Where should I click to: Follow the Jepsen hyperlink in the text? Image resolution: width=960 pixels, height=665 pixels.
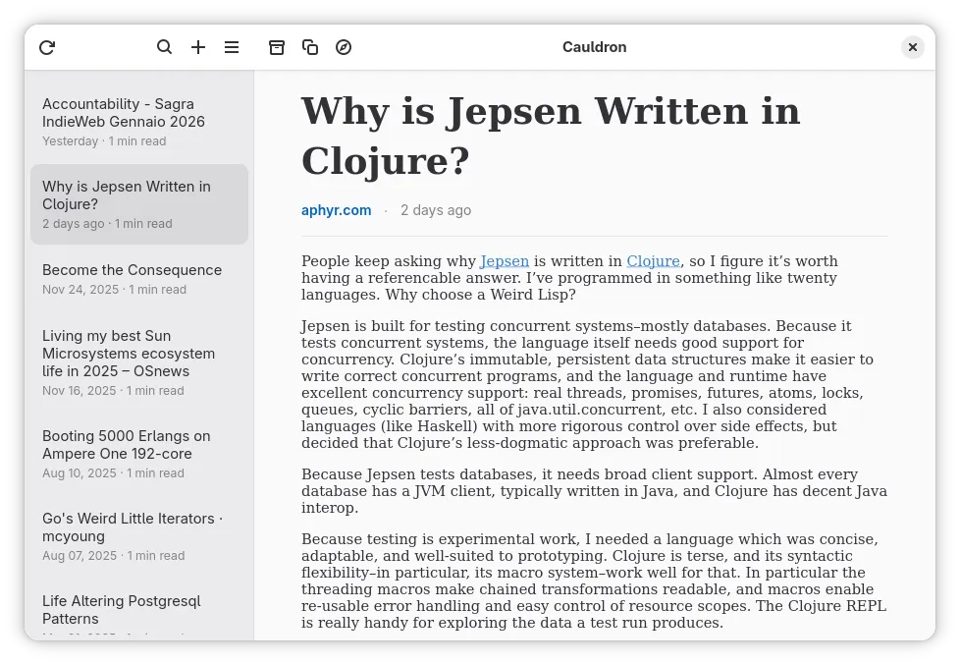pos(504,261)
